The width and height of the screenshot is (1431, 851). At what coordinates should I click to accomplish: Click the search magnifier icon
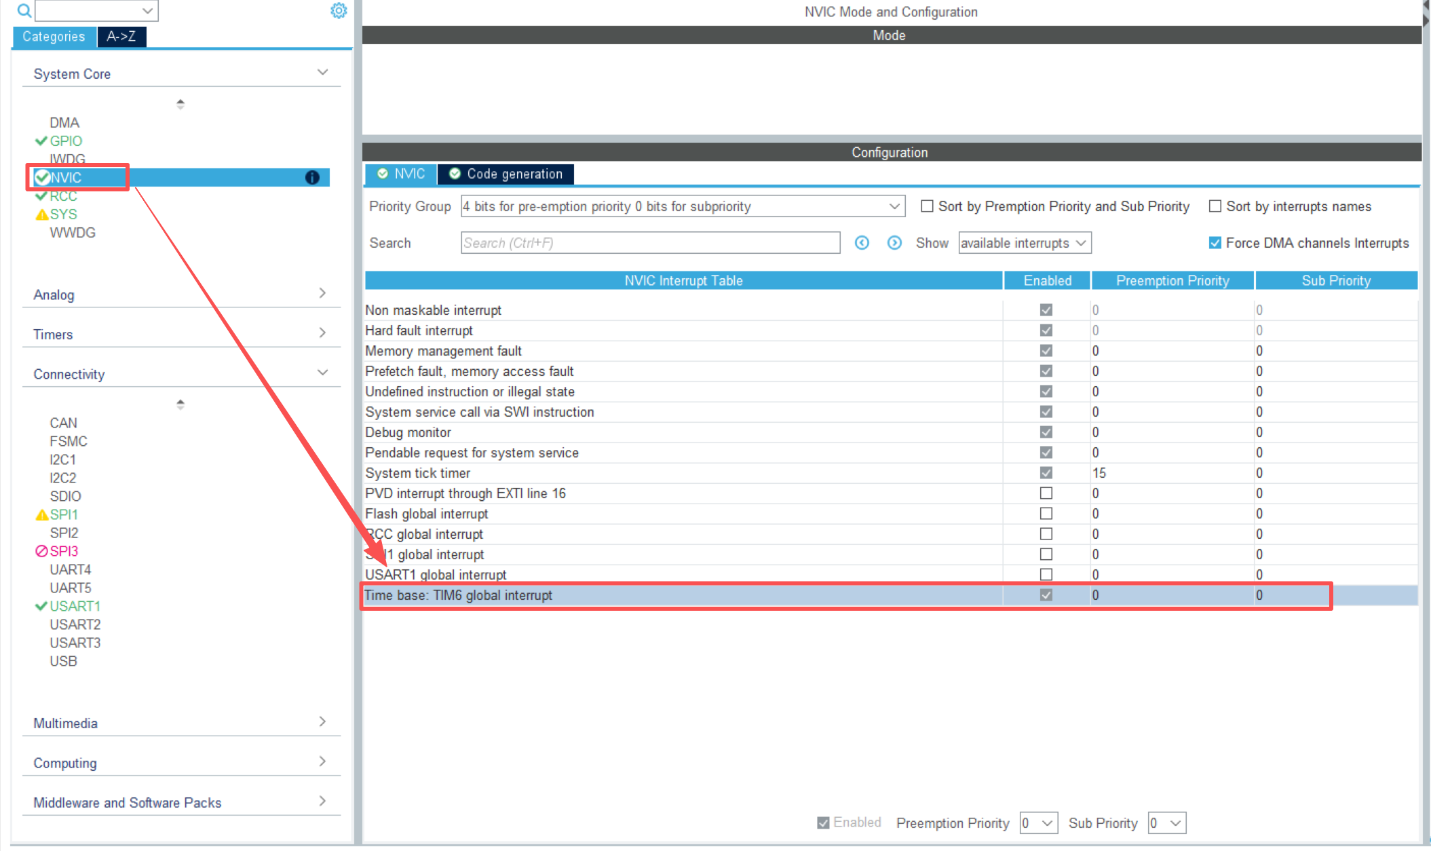[24, 10]
